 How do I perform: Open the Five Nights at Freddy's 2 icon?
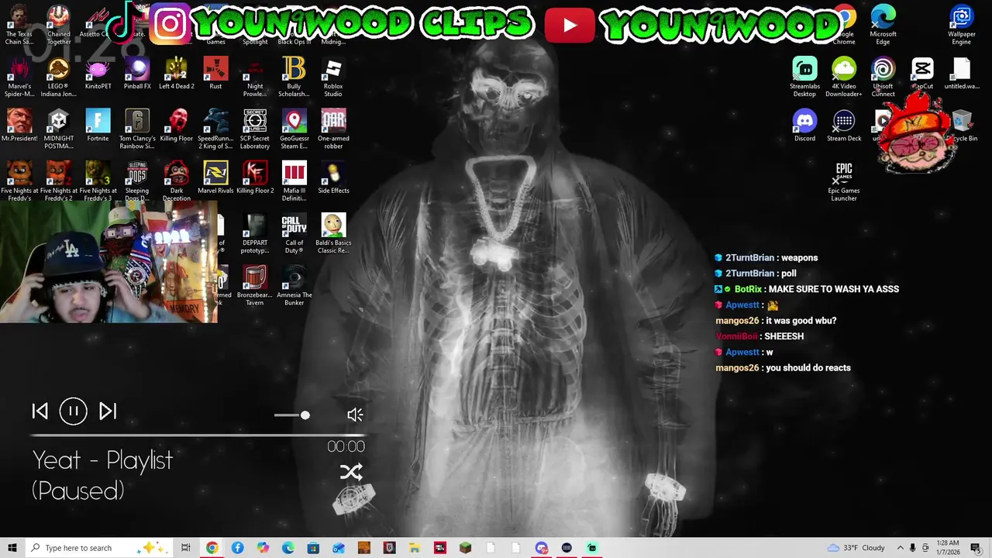point(59,181)
